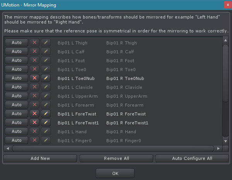Remove all mirror mappings

(x=116, y=158)
